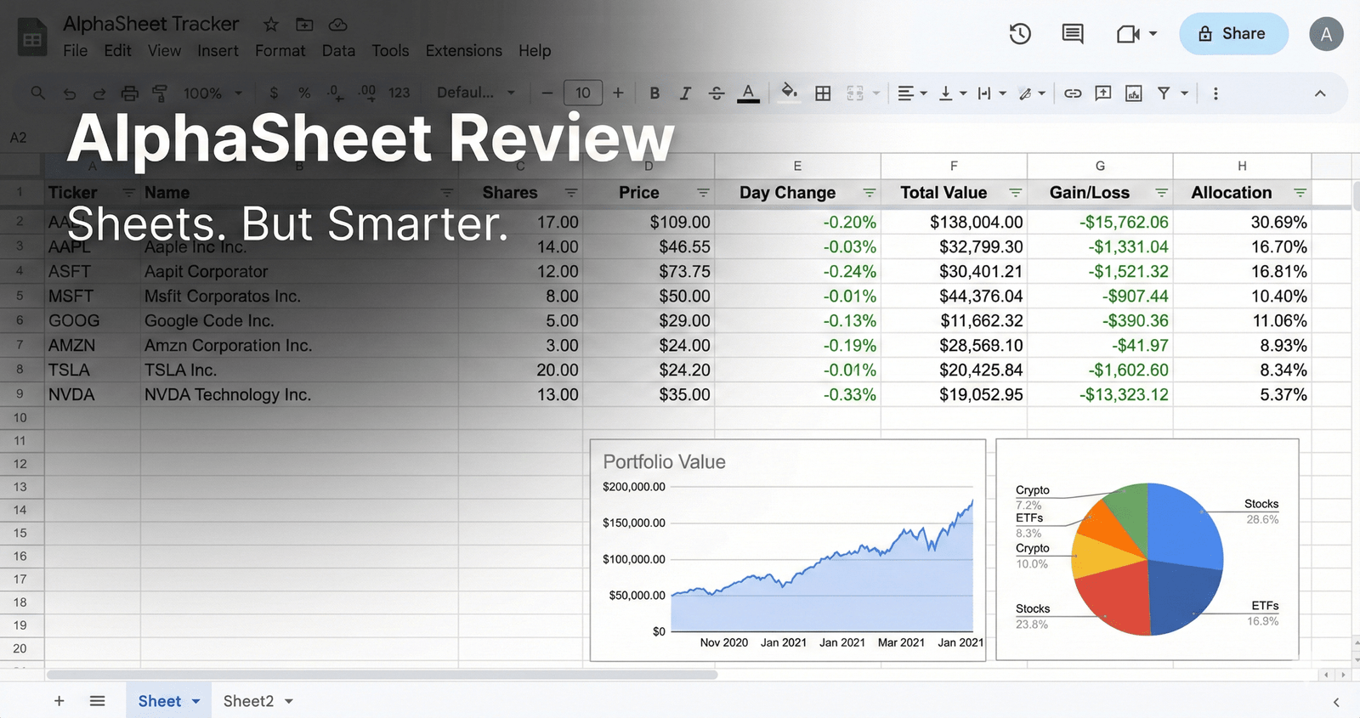This screenshot has width=1360, height=718.
Task: Redo the last action
Action: 99,93
